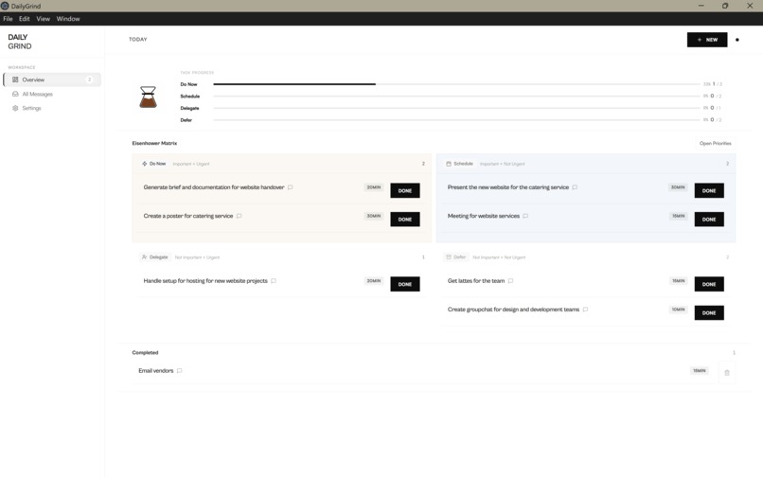This screenshot has height=477, width=763.
Task: Select task text Meeting for website services
Action: 484,216
